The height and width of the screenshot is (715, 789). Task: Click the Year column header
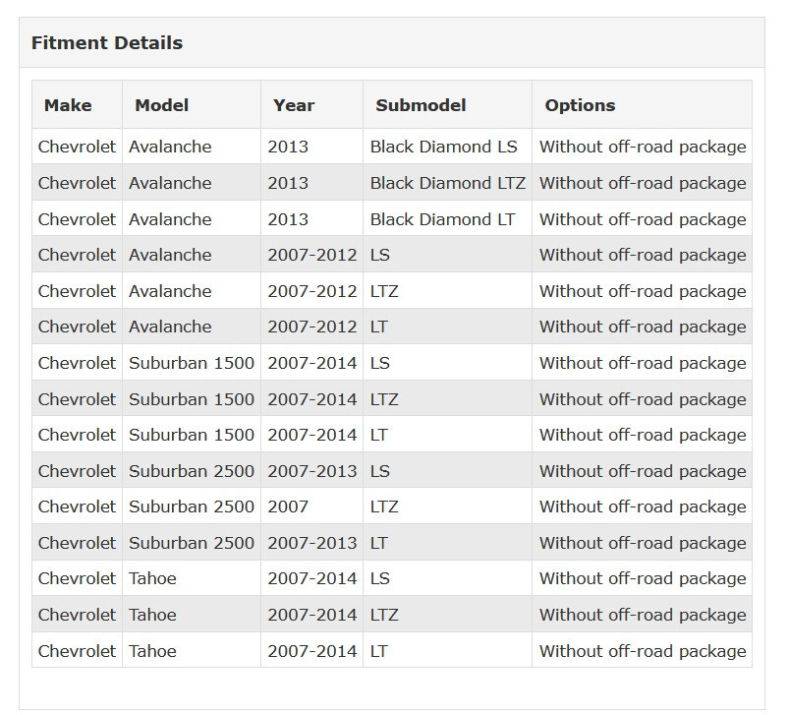[312, 104]
